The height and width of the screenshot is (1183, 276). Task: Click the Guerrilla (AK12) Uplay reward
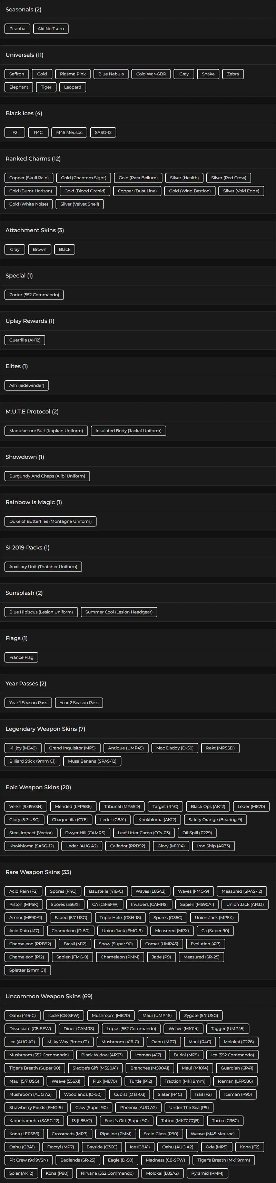click(x=25, y=340)
